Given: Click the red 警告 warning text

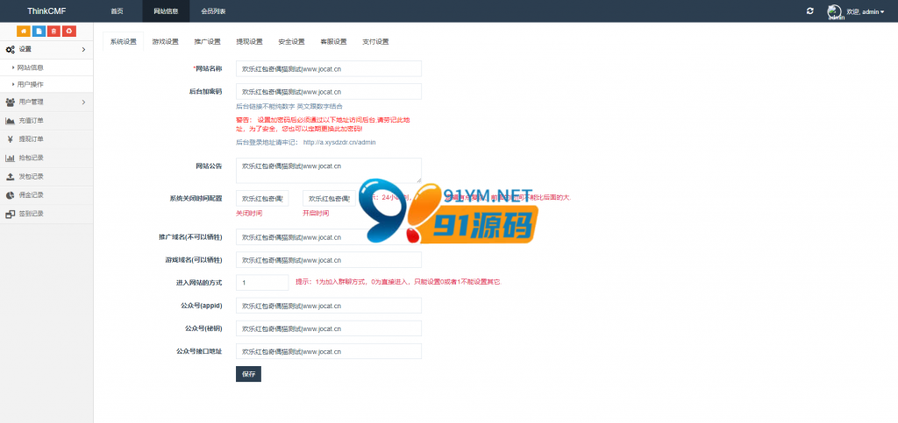Looking at the screenshot, I should click(x=323, y=124).
